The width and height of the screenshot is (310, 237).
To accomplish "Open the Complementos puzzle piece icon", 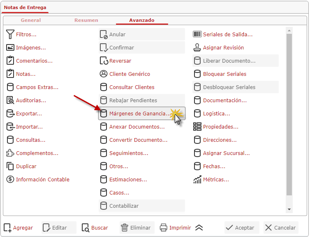I will 10,153.
